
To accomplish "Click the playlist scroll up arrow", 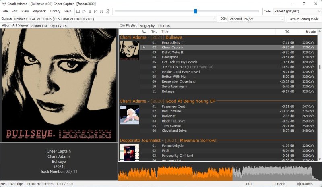I will point(320,31).
